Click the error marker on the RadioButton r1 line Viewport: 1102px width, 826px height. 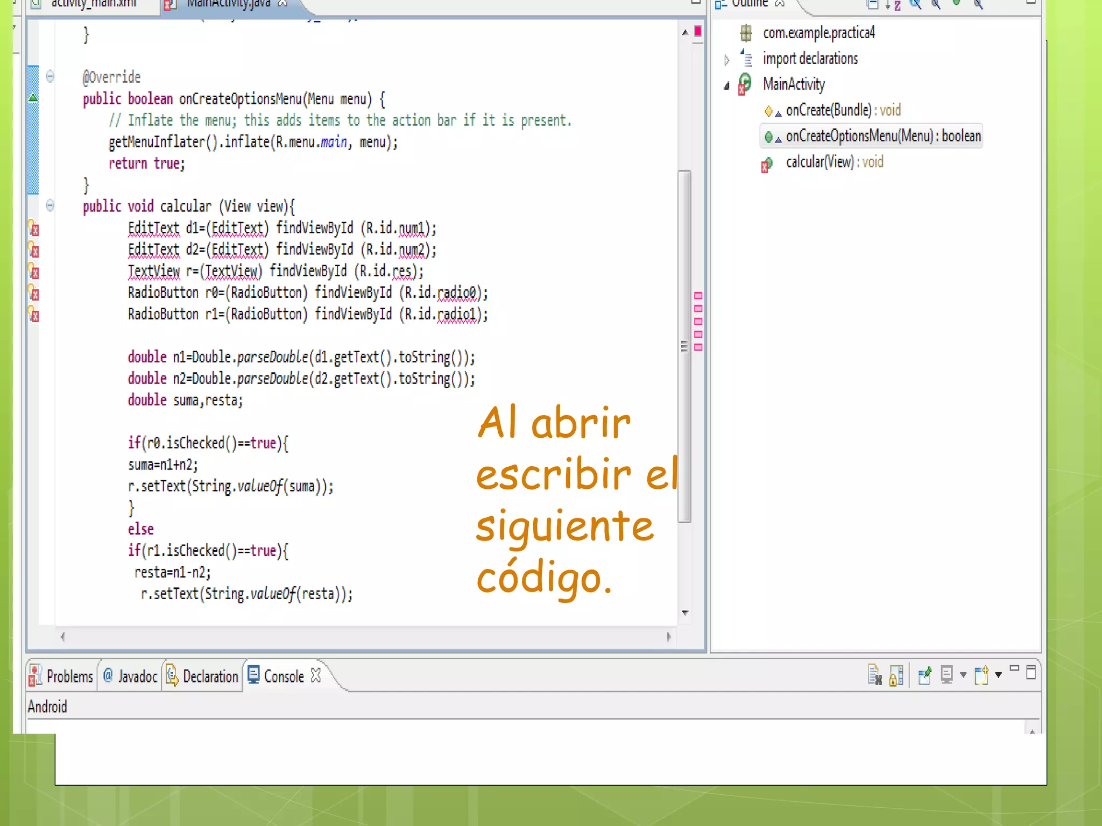(x=33, y=314)
